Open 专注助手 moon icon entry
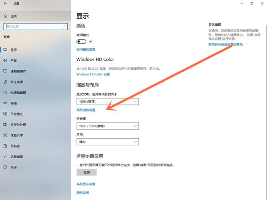Viewport: 267px width, 200px height. 5,82
